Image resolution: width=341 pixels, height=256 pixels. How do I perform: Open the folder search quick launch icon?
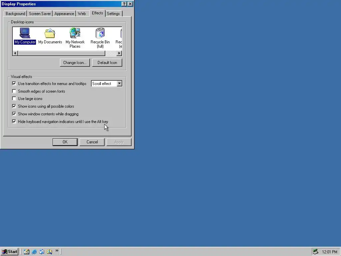pyautogui.click(x=49, y=252)
